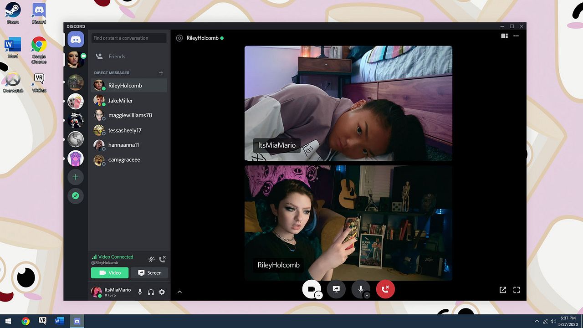Viewport: 583px width, 328px height.
Task: Open the JakeMiller direct message
Action: (x=120, y=101)
